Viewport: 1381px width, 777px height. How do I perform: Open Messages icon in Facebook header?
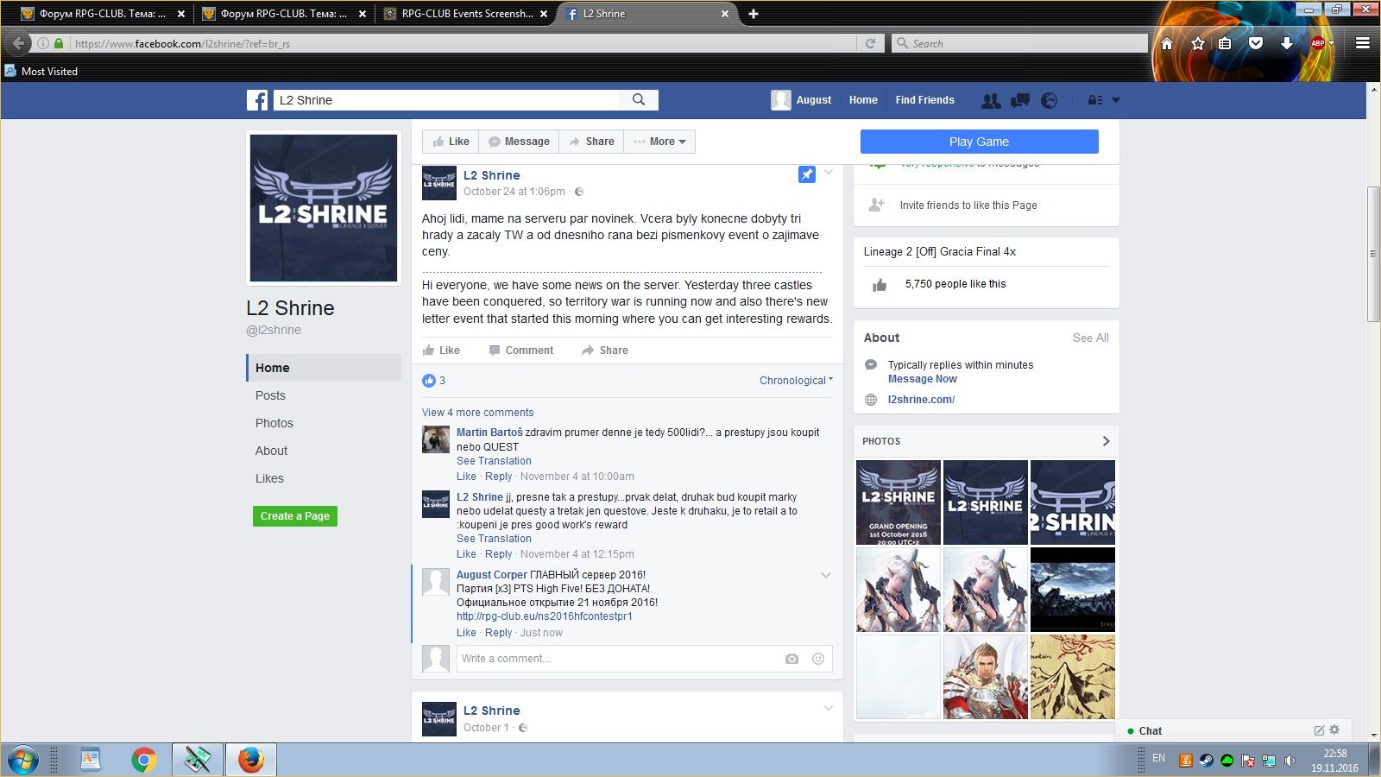pyautogui.click(x=1020, y=101)
